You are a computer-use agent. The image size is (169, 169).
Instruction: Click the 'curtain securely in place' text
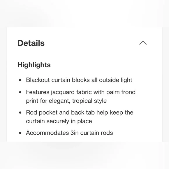[59, 121]
